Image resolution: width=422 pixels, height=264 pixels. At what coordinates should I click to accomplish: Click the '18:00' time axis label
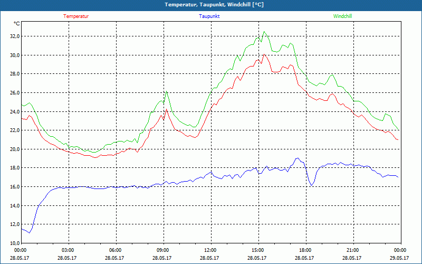[x=306, y=250]
